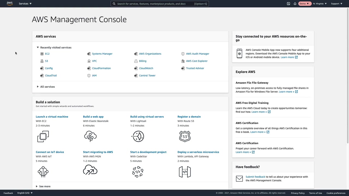This screenshot has width=349, height=196.
Task: Open the Services dropdown menu
Action: coord(25,4)
